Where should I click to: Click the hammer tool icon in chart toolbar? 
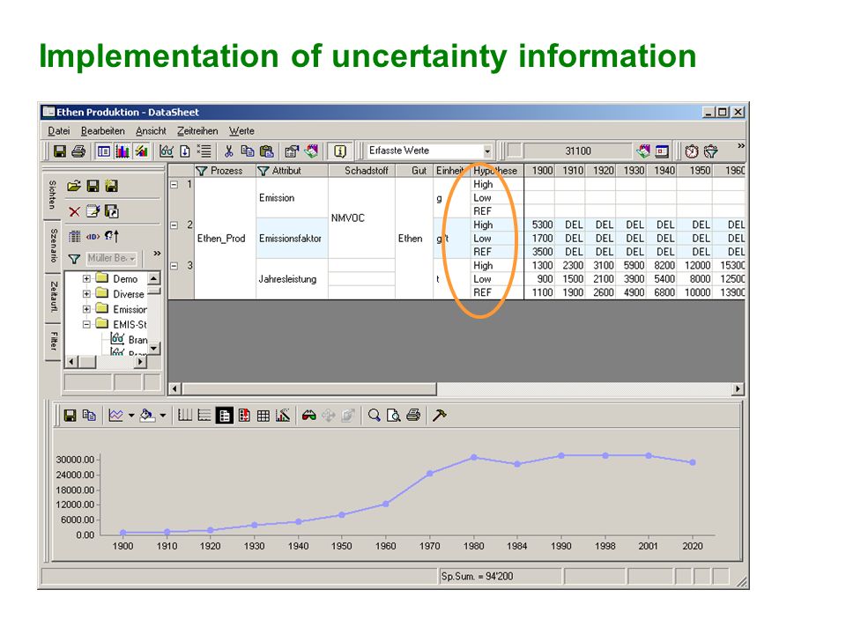coord(440,416)
